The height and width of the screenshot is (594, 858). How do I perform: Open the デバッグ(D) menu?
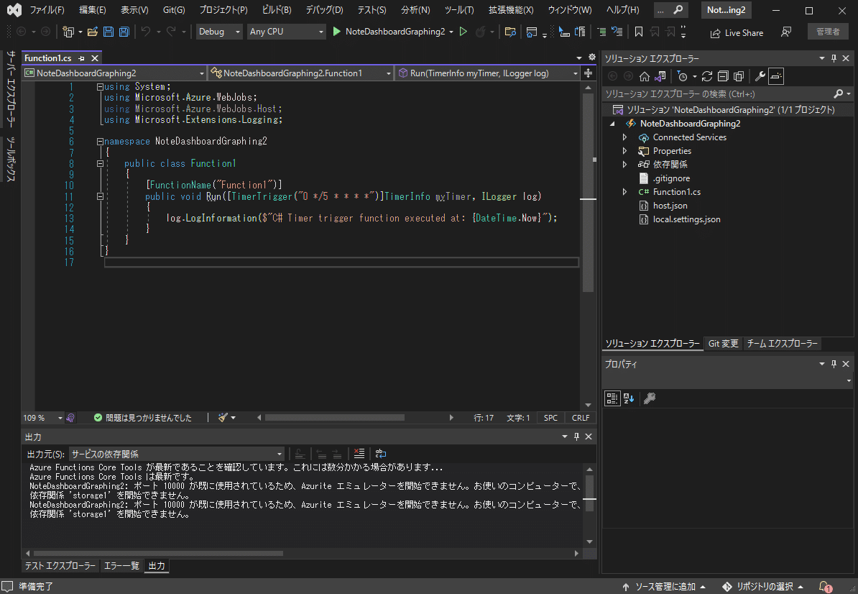click(325, 10)
